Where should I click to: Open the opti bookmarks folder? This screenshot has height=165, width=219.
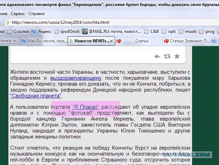[x=169, y=31]
